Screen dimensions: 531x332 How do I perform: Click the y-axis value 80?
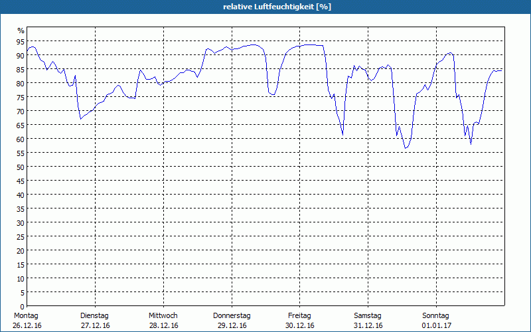[21, 84]
